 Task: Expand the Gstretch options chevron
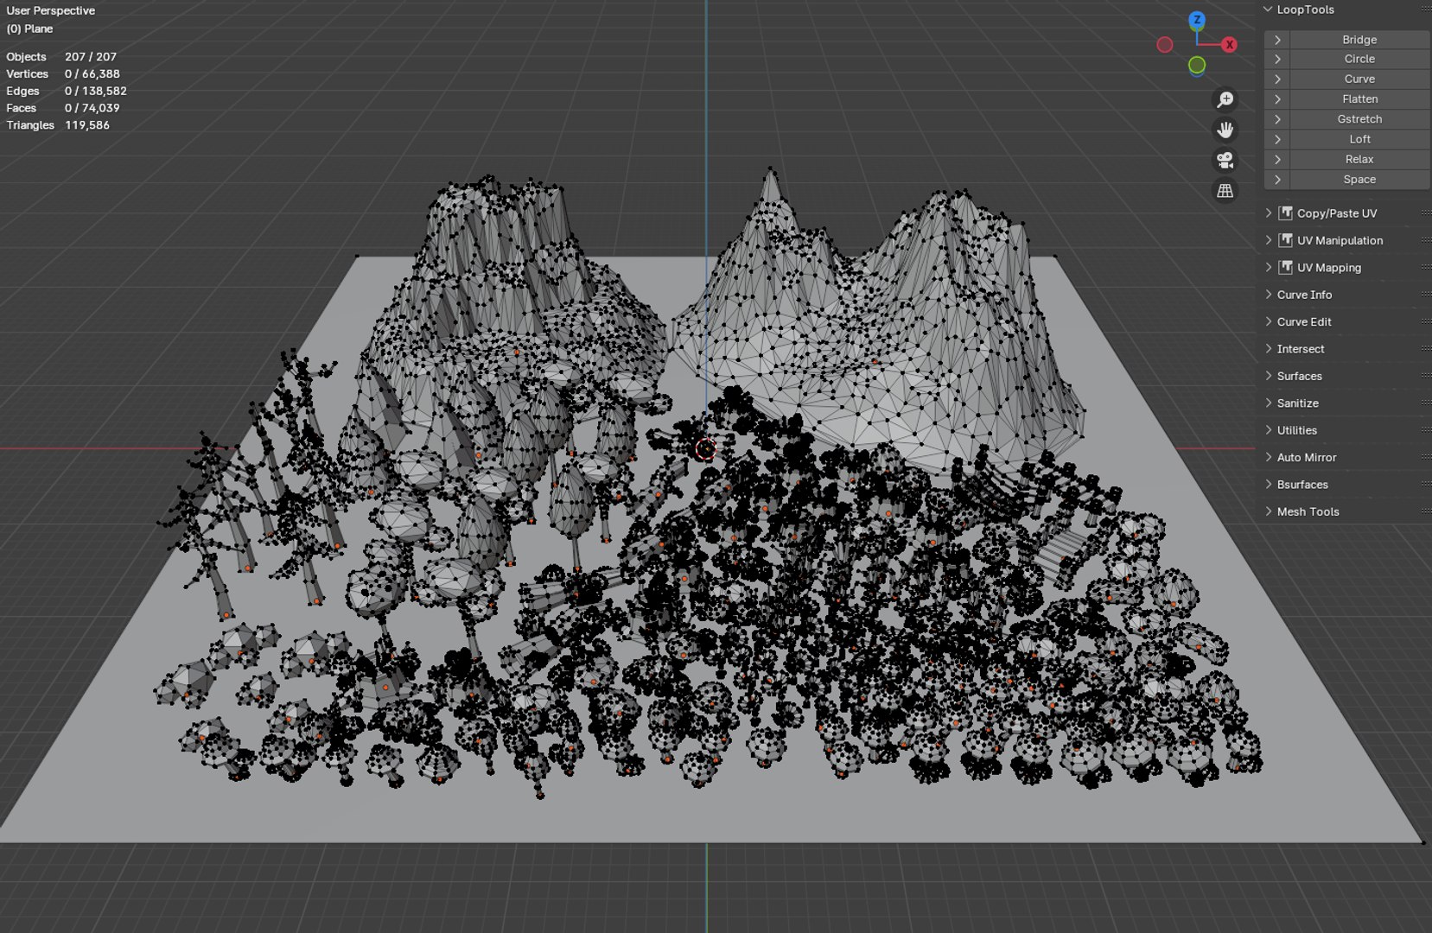(1277, 119)
